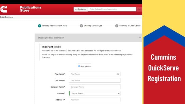Click the Cummins QuickServe Registration banner text
Screen dimensions: 185x104
(164, 68)
